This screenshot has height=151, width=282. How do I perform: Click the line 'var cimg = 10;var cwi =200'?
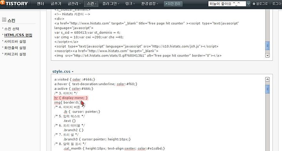coord(89,37)
